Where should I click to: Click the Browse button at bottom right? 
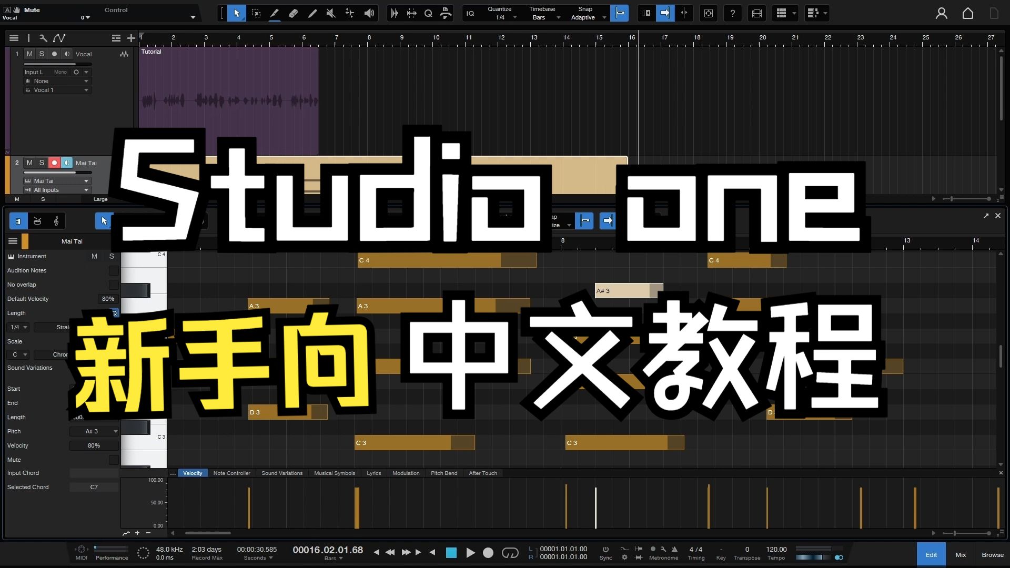(x=992, y=554)
